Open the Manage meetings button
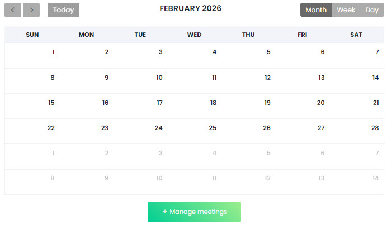 [194, 212]
